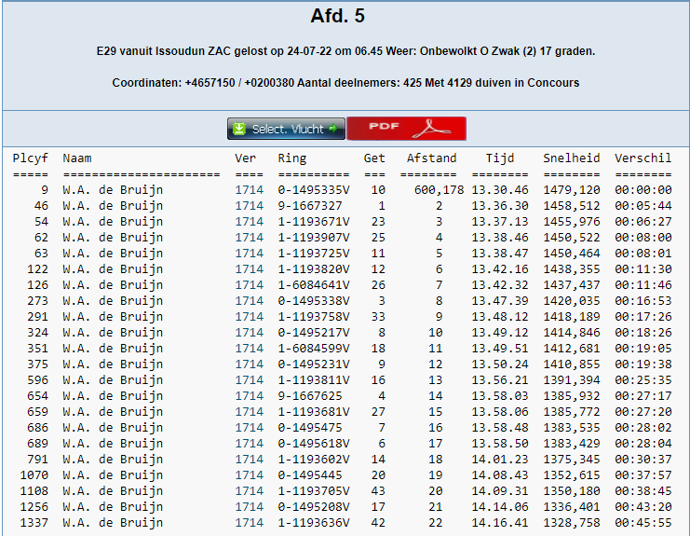Select difference value 00:45:55
The width and height of the screenshot is (690, 536).
(643, 523)
